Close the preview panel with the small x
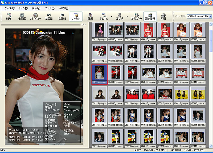The height and width of the screenshot is (153, 213). [x=85, y=25]
